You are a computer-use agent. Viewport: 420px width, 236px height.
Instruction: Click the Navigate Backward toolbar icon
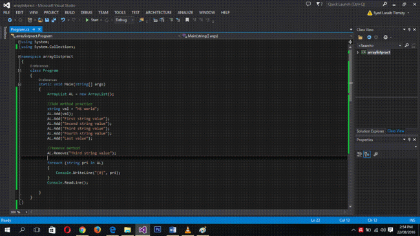click(x=10, y=20)
